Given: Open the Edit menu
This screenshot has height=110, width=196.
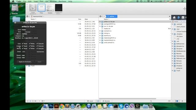Looking at the screenshot, I should pos(30,1).
